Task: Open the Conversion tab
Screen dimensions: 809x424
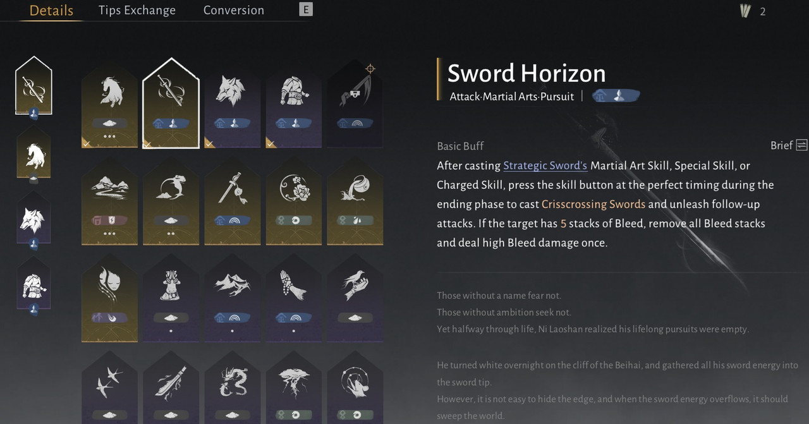Action: pos(233,10)
